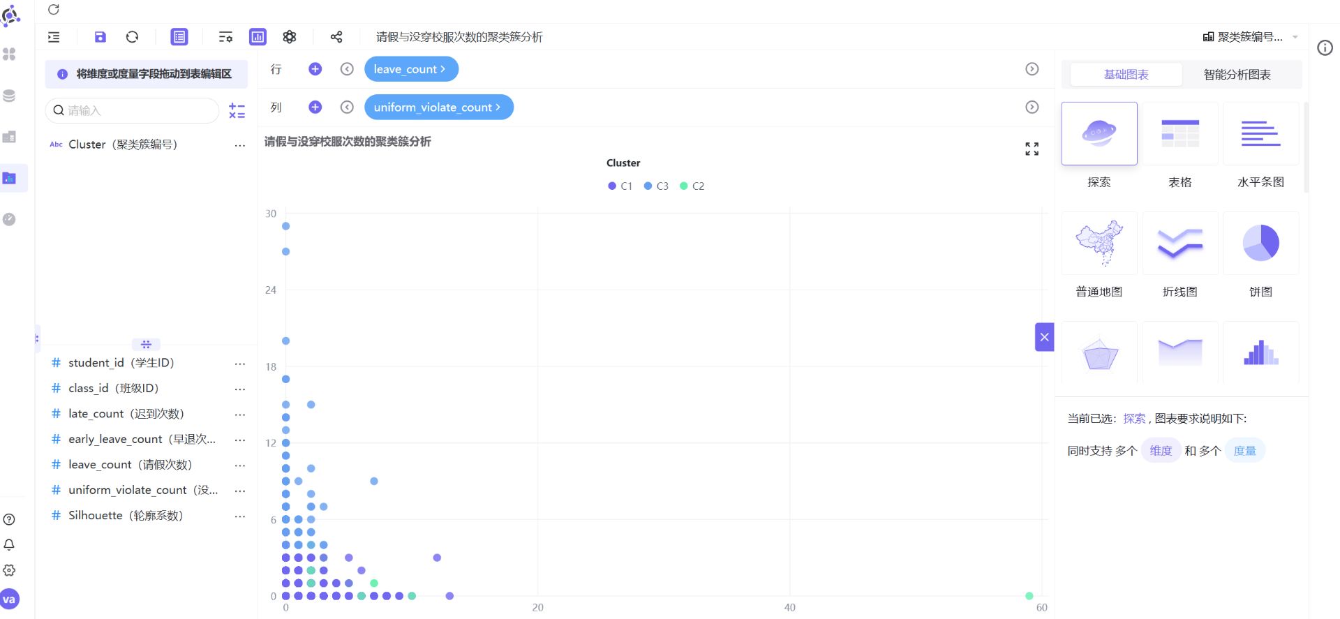
Task: Close the chart panel with X button
Action: (1044, 337)
